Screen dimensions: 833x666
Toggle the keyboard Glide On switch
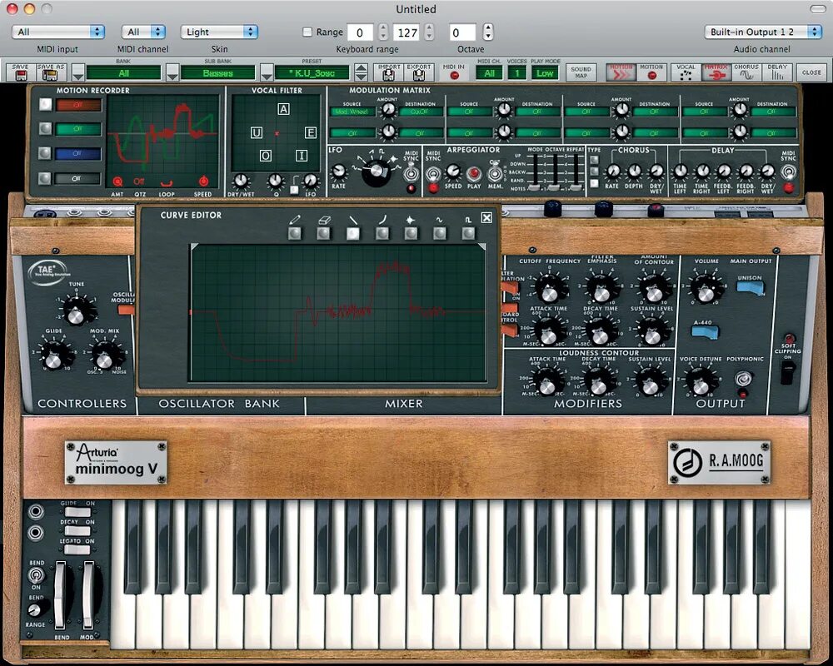[77, 513]
